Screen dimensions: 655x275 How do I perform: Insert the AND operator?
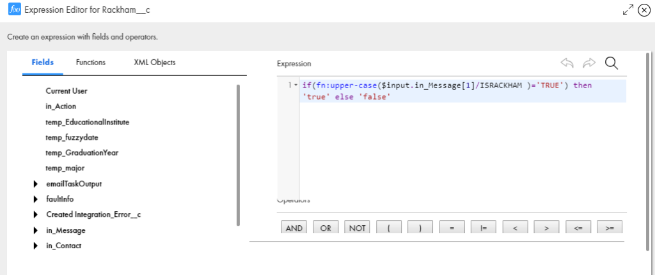pos(294,228)
